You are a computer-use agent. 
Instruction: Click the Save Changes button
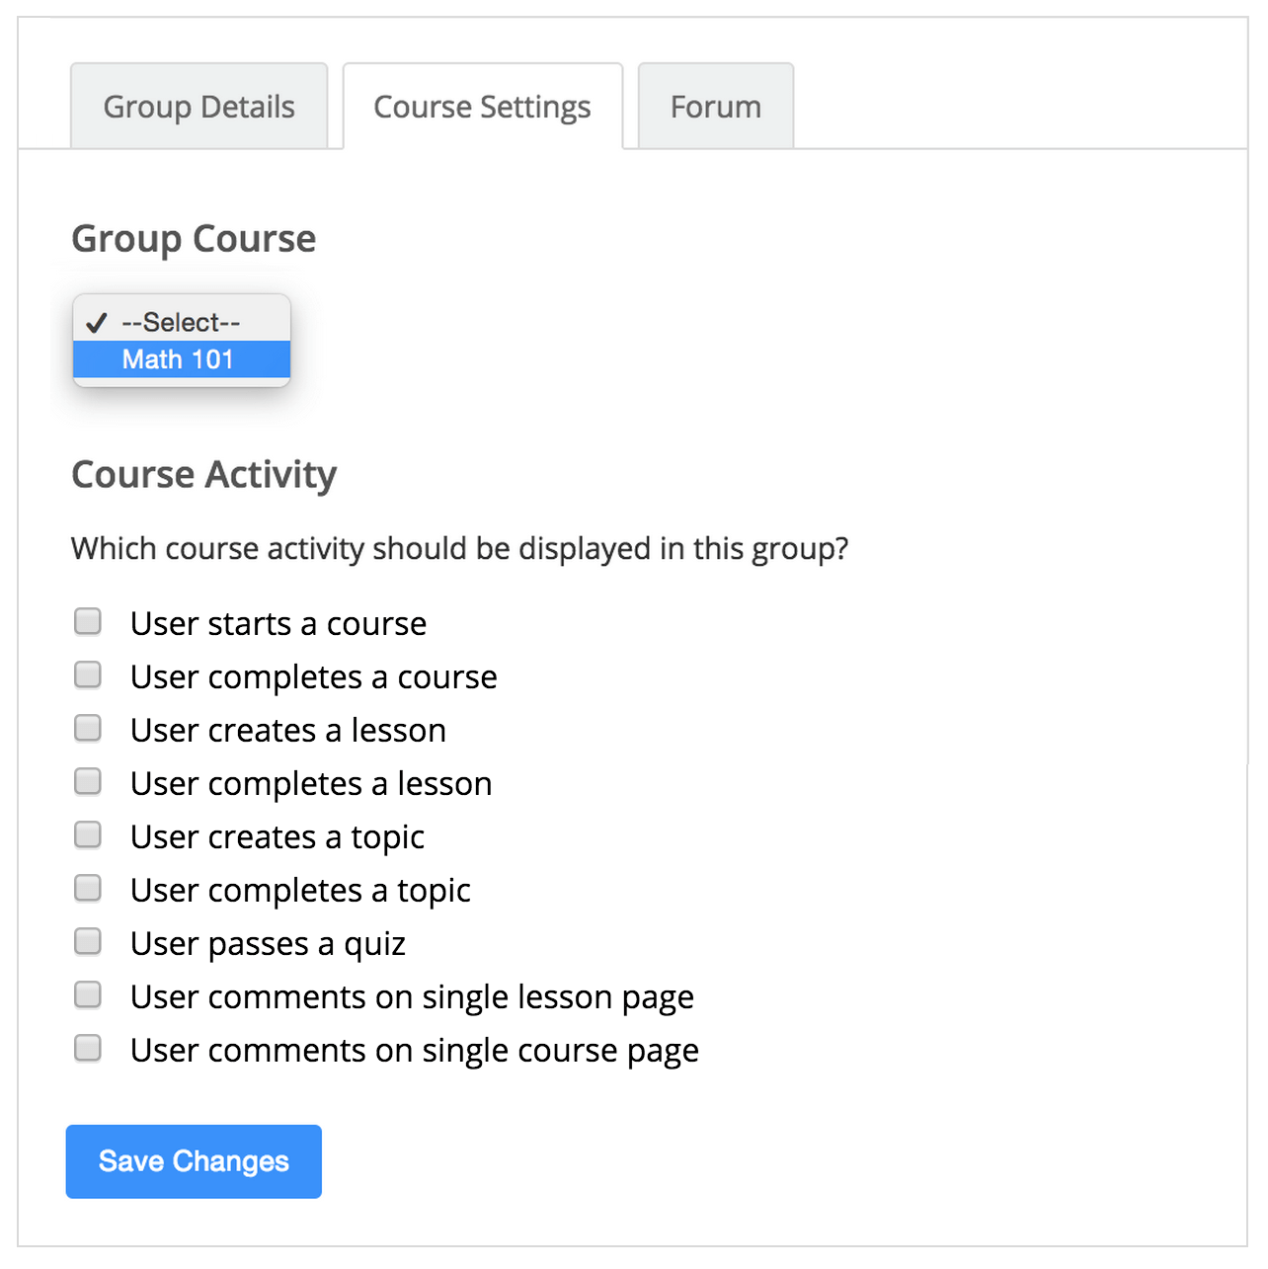click(194, 1161)
